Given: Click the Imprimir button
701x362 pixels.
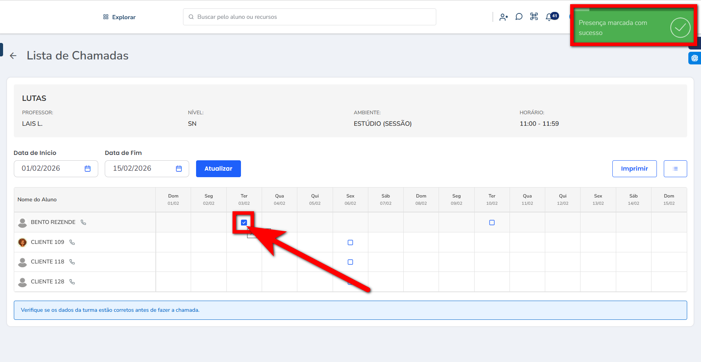Looking at the screenshot, I should (x=634, y=169).
